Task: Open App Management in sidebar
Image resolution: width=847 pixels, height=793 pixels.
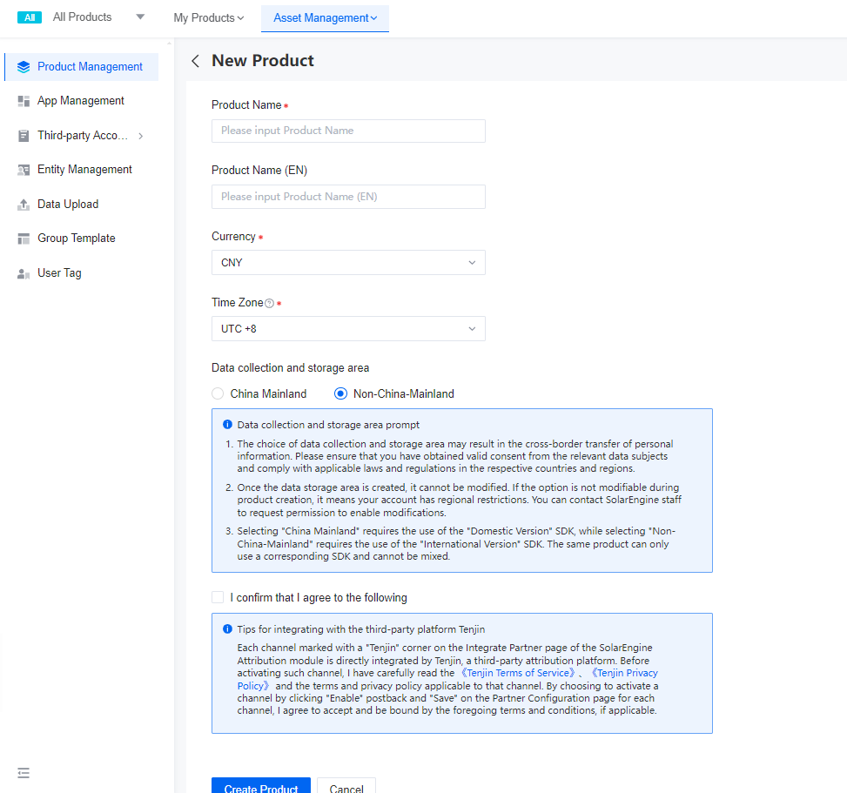Action: tap(80, 101)
